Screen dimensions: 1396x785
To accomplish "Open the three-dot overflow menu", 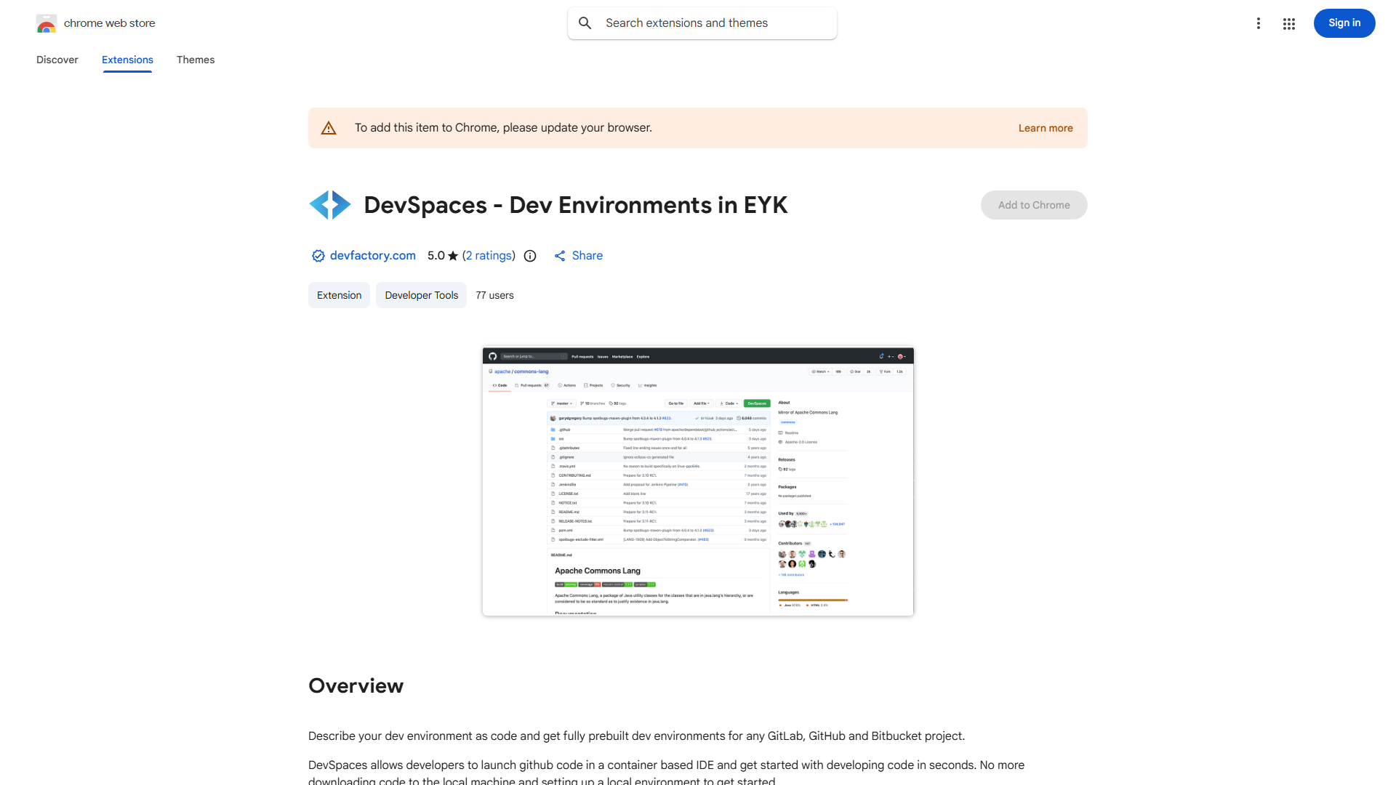I will (1259, 23).
